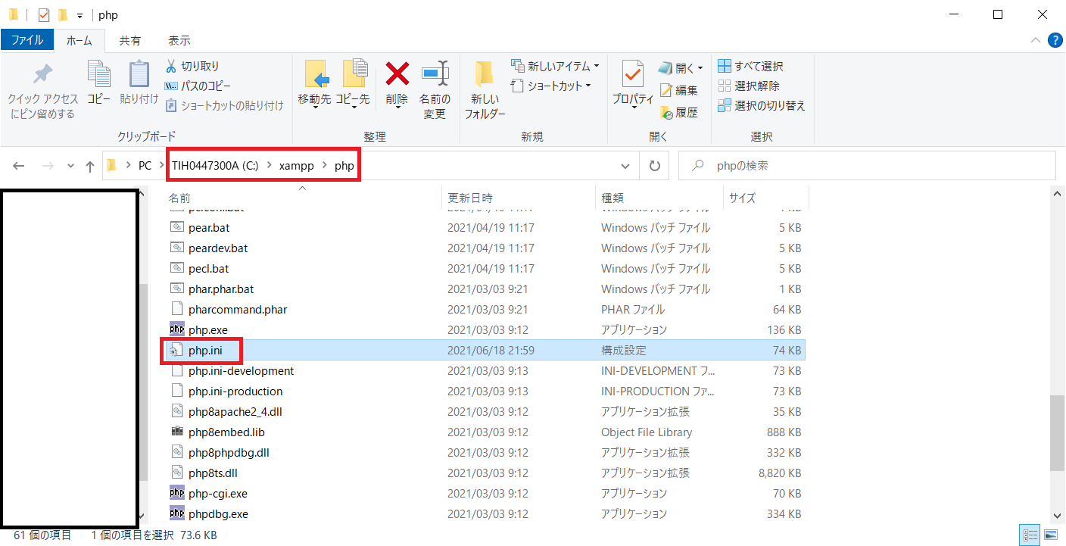Open address bar history dropdown chevron
This screenshot has width=1066, height=546.
click(x=625, y=166)
